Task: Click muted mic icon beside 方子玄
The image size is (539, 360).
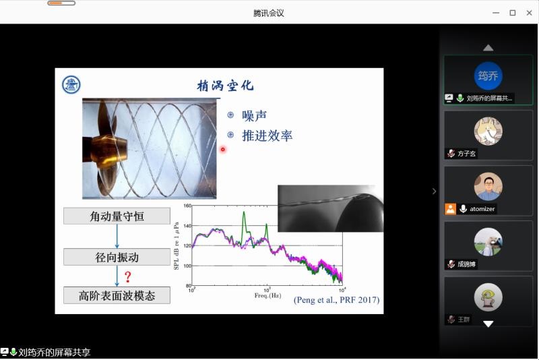Action: [451, 154]
